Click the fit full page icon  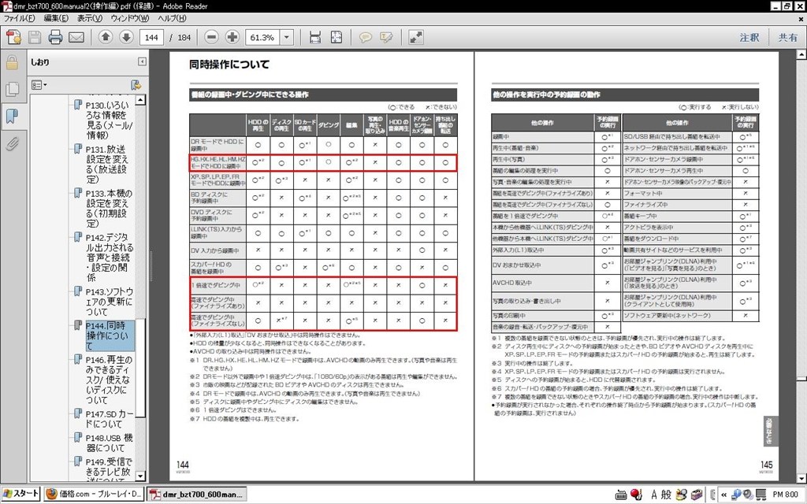[x=336, y=38]
